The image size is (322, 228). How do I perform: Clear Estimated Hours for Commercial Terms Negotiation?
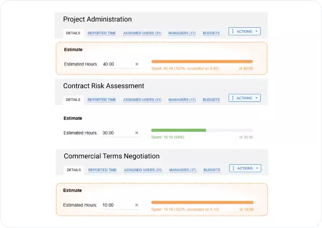click(136, 205)
